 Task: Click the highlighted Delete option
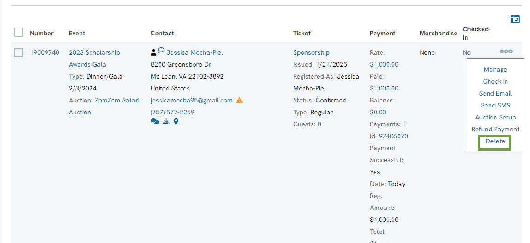(495, 142)
